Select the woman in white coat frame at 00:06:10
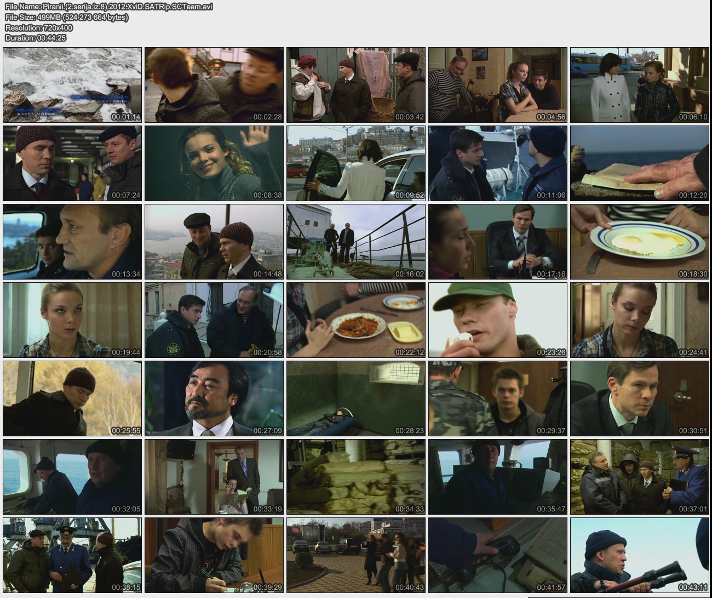 coord(639,85)
